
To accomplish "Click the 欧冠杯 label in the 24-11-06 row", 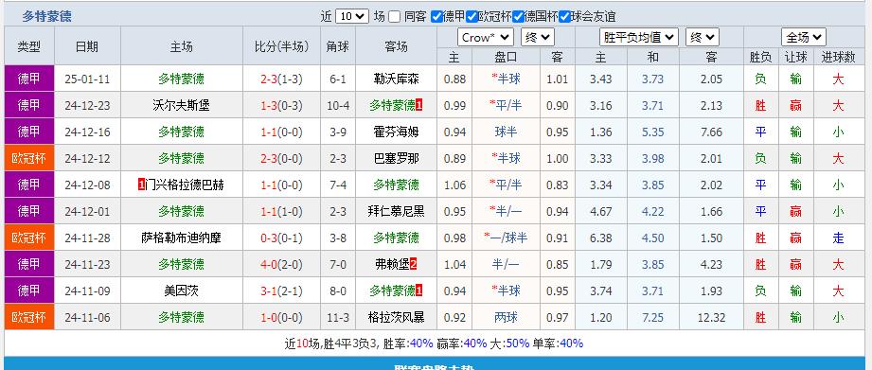I will pyautogui.click(x=29, y=317).
